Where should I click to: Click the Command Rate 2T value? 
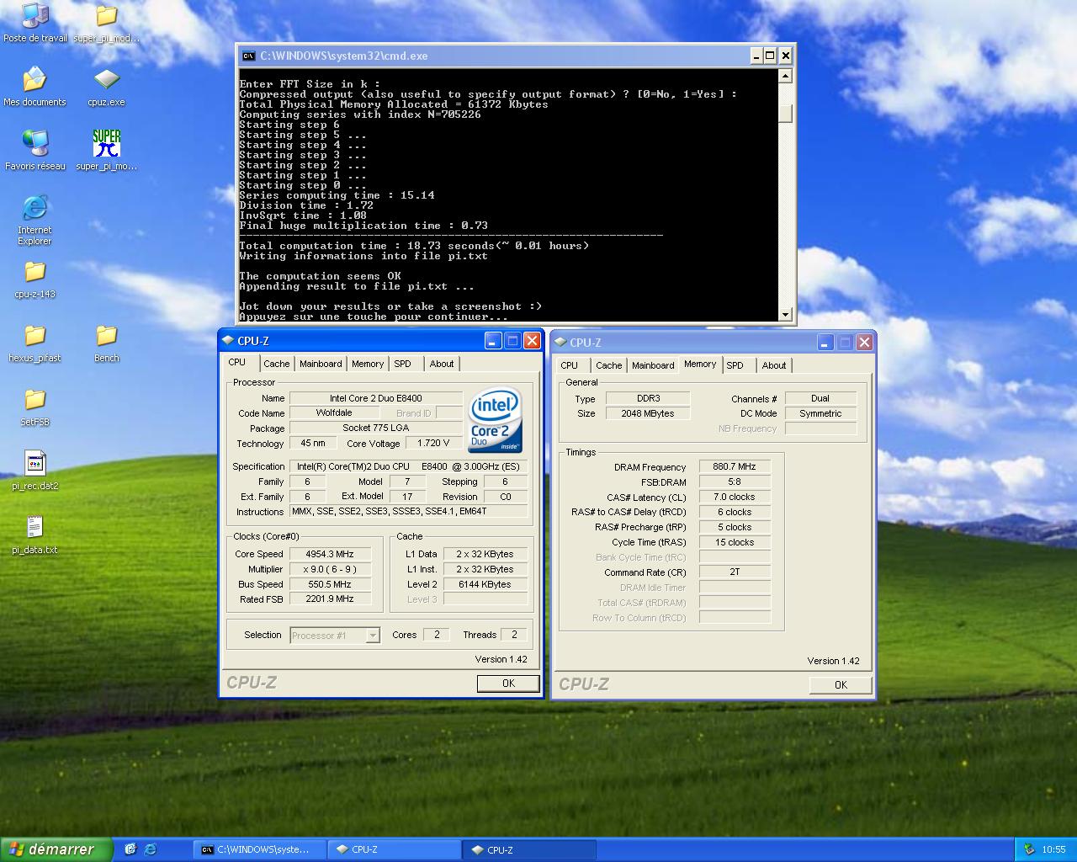(x=735, y=572)
